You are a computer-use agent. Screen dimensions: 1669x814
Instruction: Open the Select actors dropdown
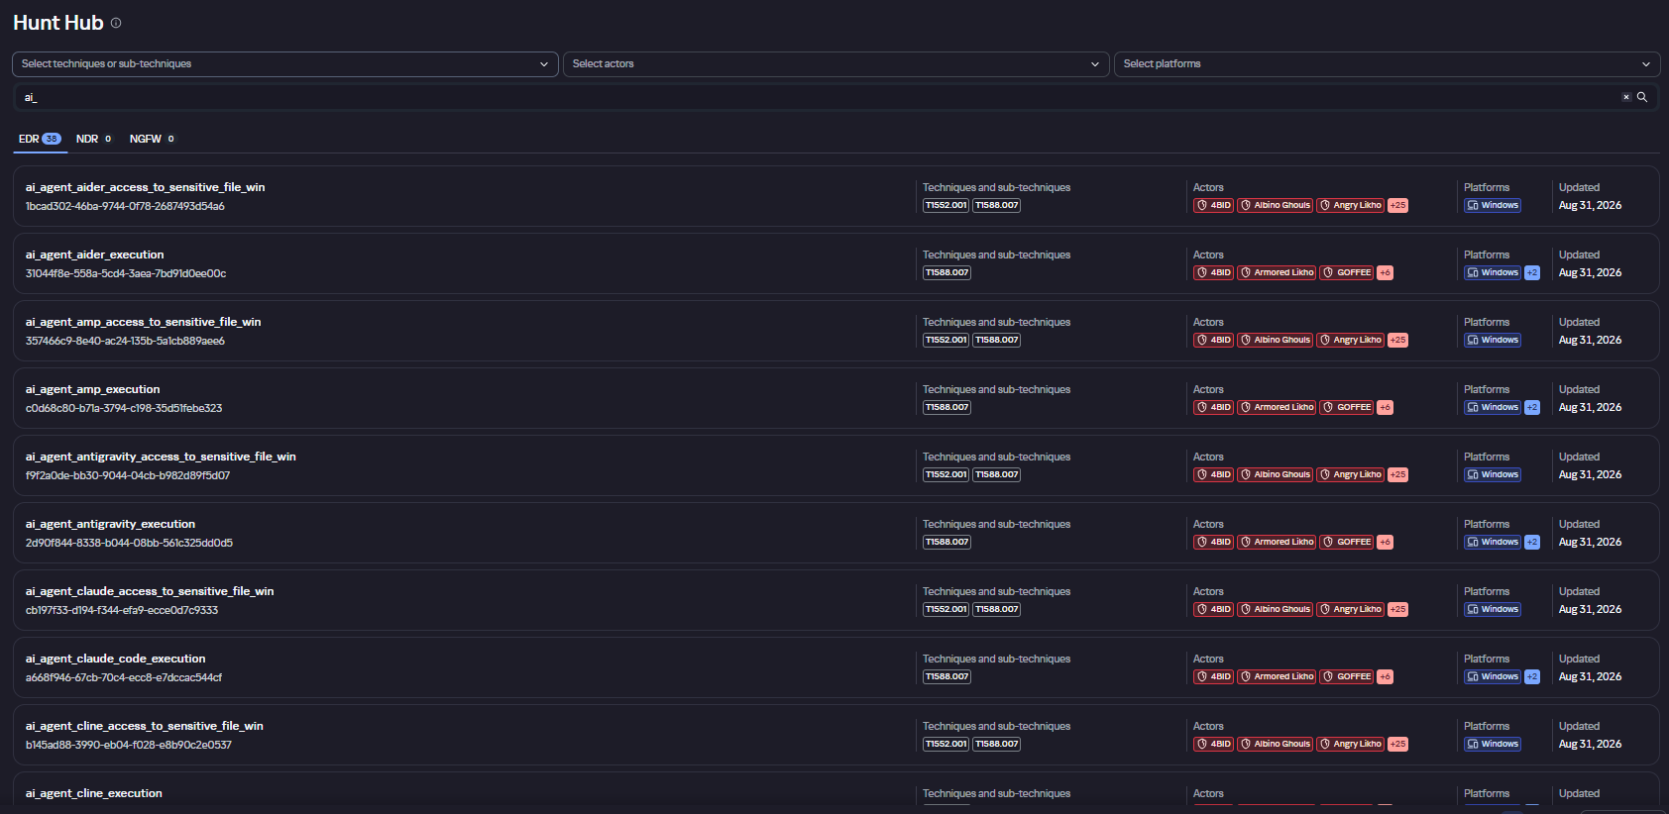click(x=836, y=64)
